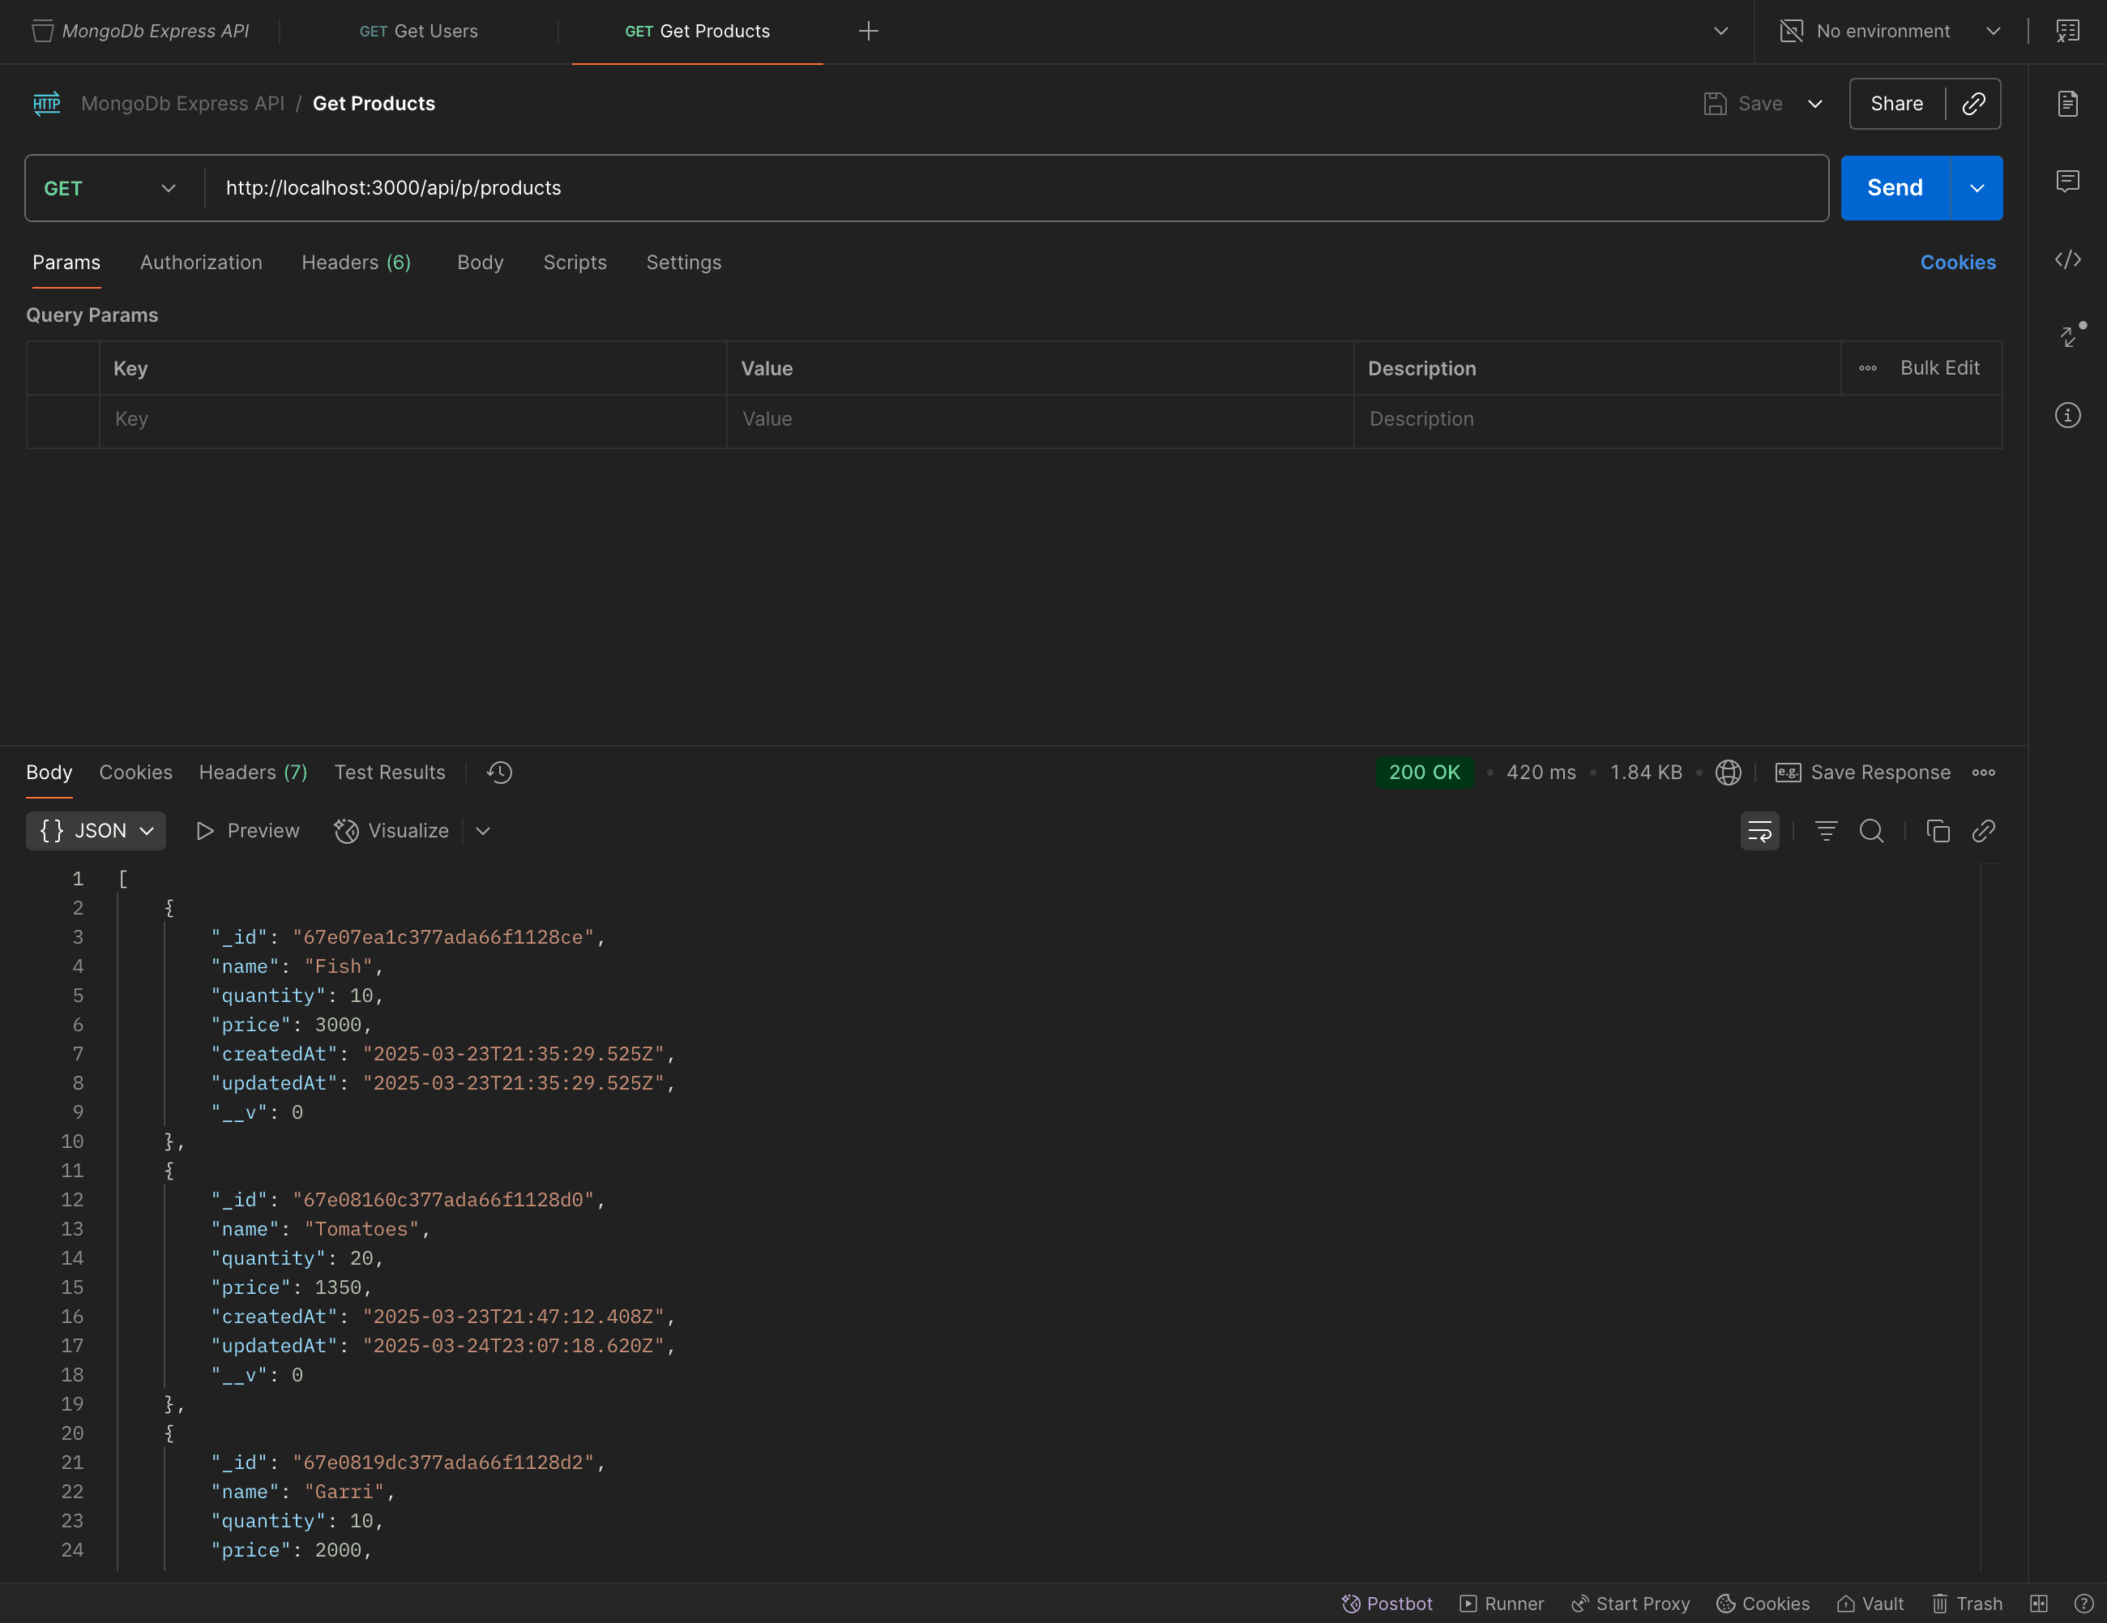
Task: Switch to MongoDb Express API tab
Action: point(141,31)
